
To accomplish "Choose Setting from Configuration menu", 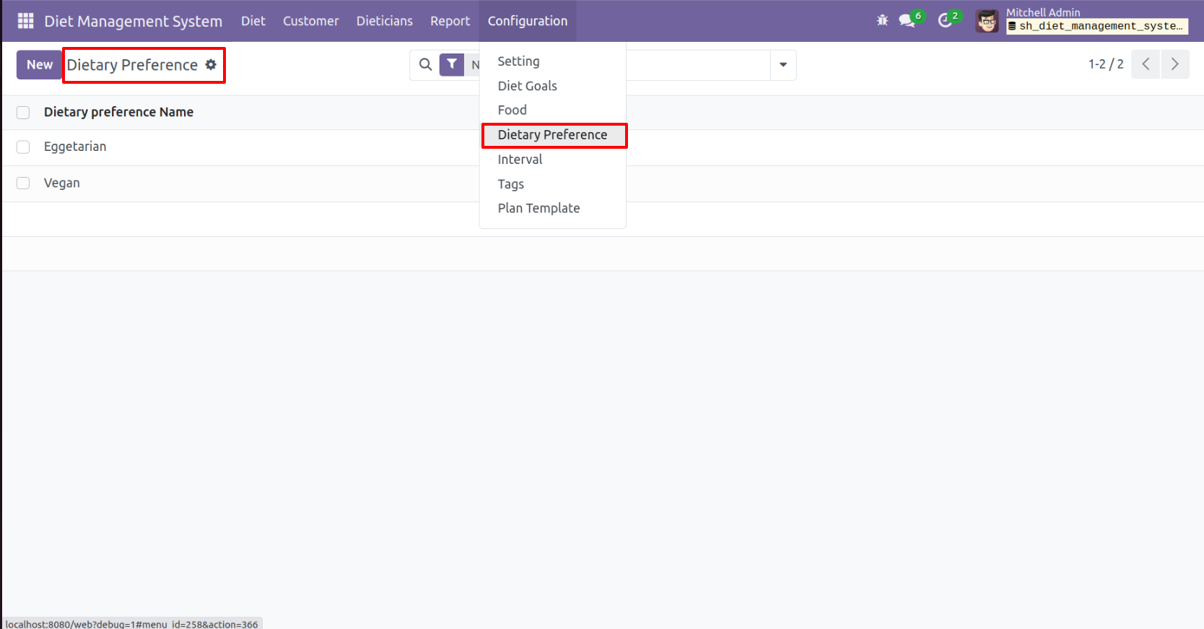I will [x=553, y=61].
